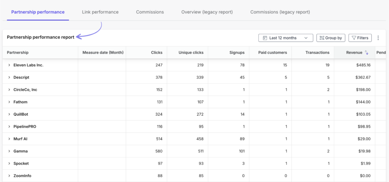Image resolution: width=389 pixels, height=182 pixels.
Task: Expand the ZoomInfo row
Action: click(9, 176)
